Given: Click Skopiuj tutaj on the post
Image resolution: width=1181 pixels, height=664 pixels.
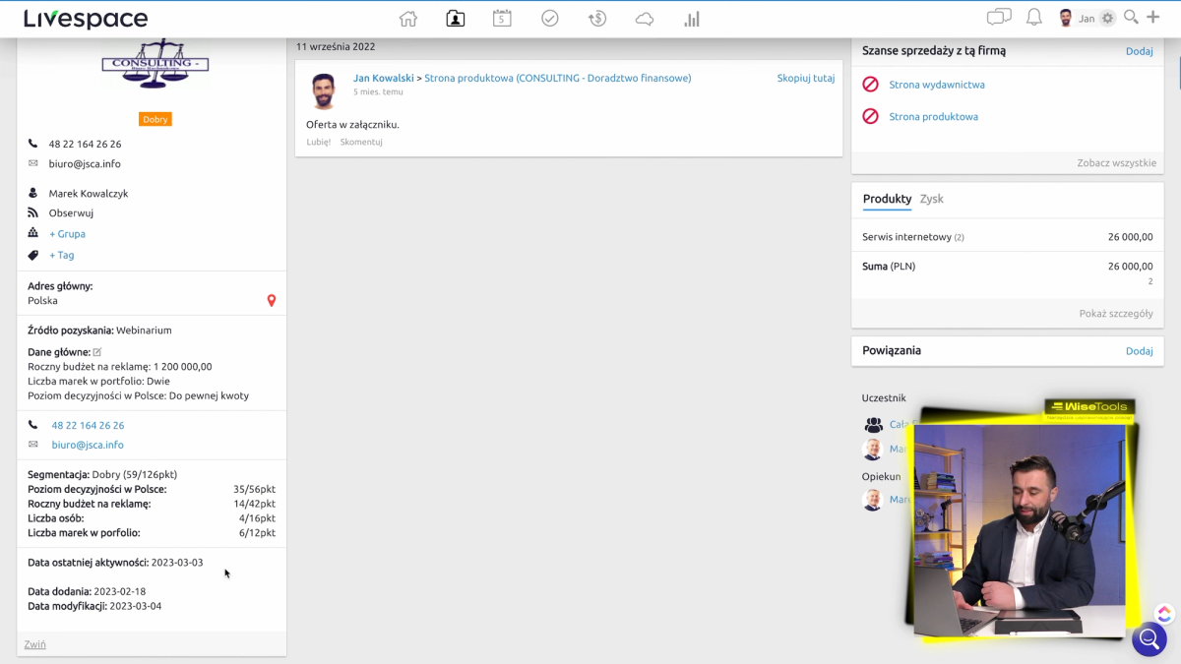Looking at the screenshot, I should pyautogui.click(x=805, y=78).
